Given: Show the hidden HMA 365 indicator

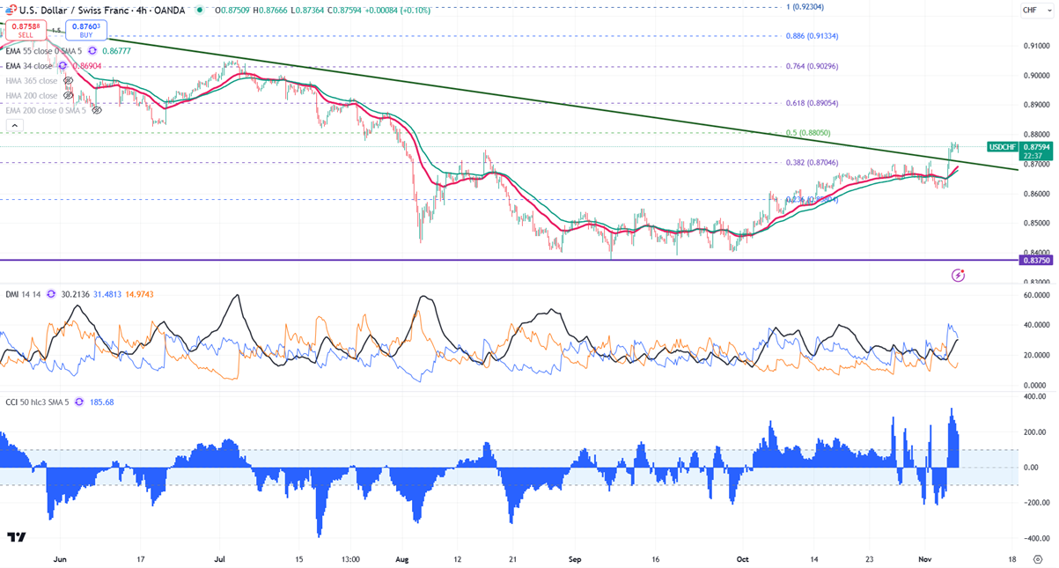Looking at the screenshot, I should coord(68,81).
